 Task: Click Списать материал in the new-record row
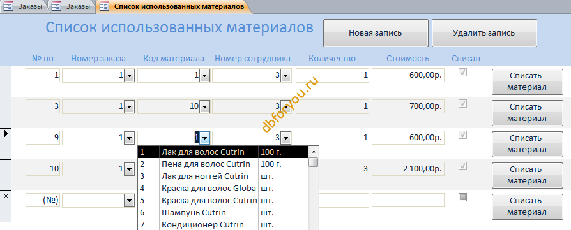click(527, 206)
